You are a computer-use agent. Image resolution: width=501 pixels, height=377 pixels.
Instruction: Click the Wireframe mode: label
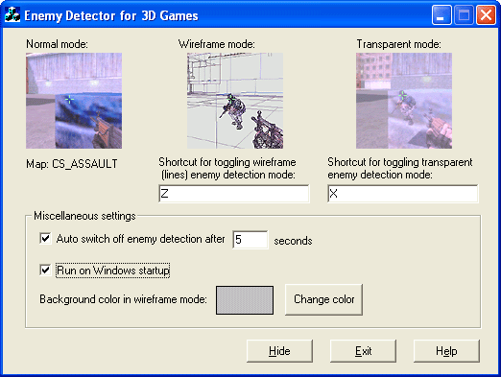pos(217,44)
